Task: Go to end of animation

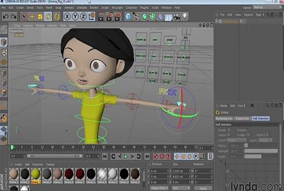Action: (147, 156)
